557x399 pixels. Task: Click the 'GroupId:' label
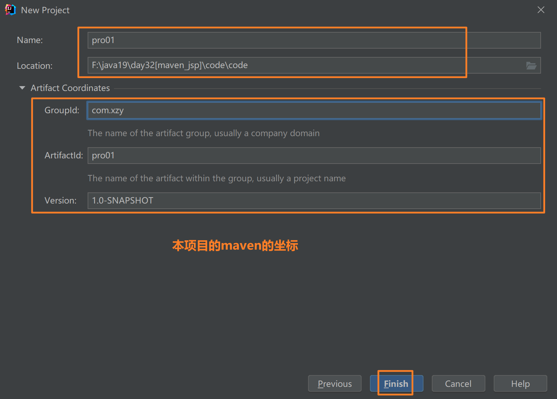coord(62,110)
